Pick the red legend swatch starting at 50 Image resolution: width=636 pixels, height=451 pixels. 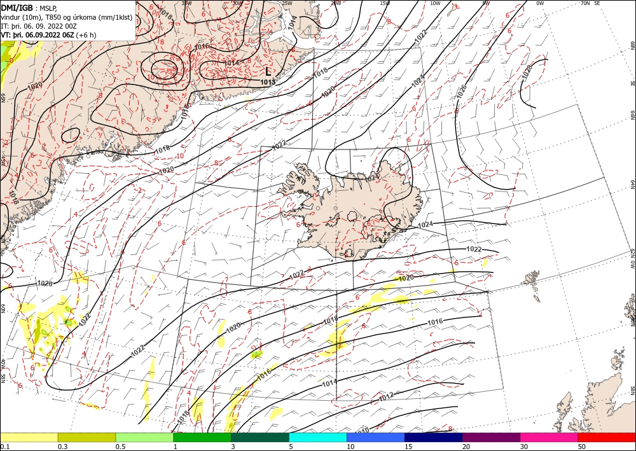tap(607, 437)
